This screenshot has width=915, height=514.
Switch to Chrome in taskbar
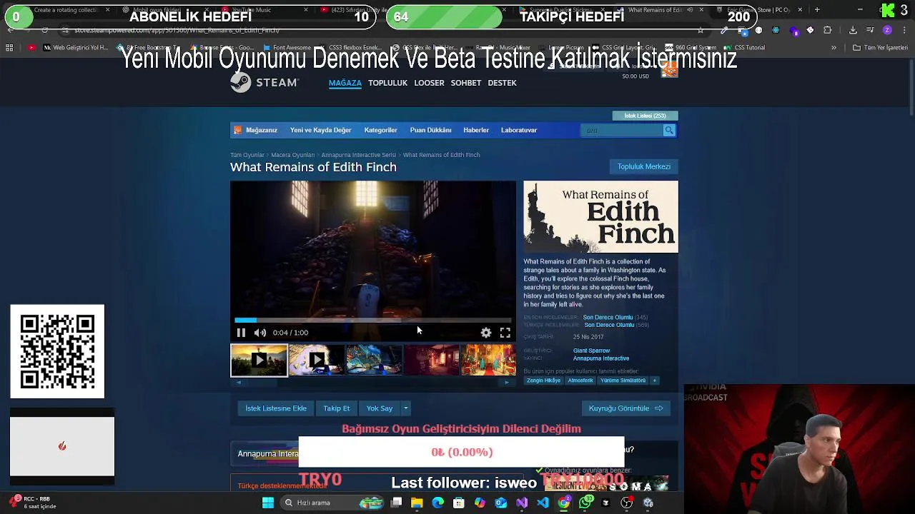pyautogui.click(x=564, y=503)
